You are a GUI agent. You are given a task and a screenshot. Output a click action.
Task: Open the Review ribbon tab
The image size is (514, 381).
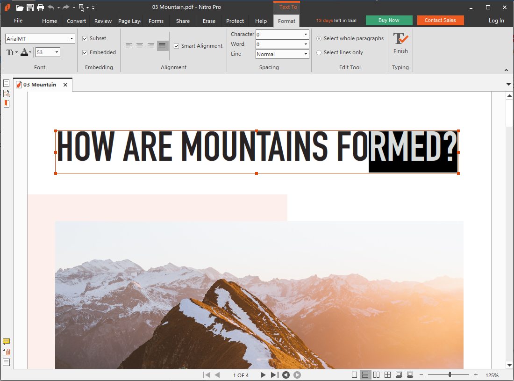click(103, 21)
